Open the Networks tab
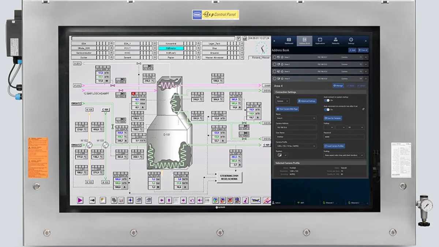439x247 pixels. (335, 41)
